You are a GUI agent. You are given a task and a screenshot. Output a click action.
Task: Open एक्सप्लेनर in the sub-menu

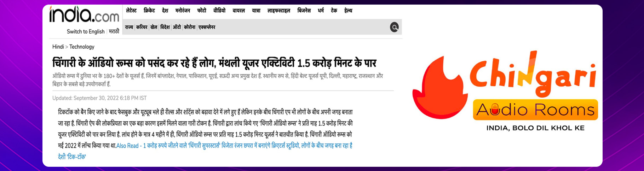coord(207,27)
